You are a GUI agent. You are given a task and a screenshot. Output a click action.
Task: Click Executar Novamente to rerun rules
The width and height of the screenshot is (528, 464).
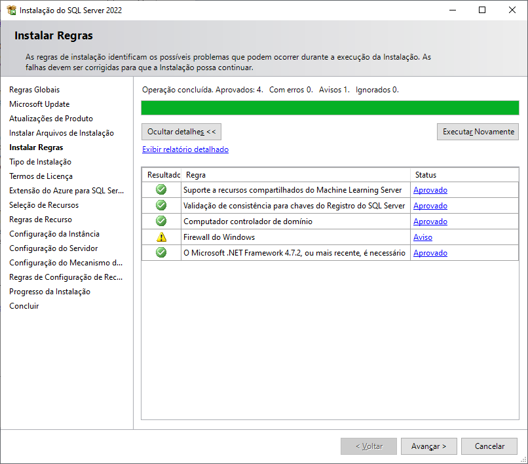(478, 132)
